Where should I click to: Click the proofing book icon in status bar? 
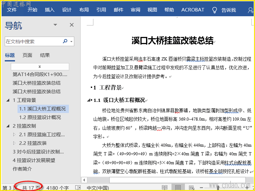(x=78, y=188)
